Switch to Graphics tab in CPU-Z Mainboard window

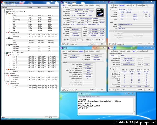tap(139, 5)
